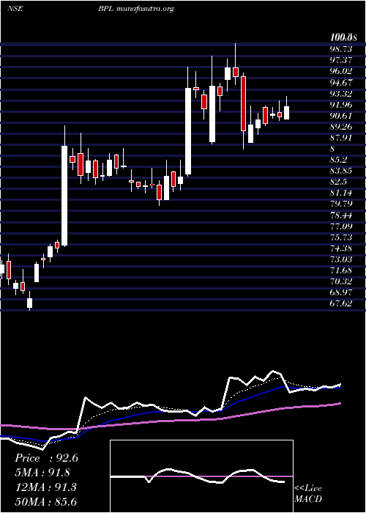Viewport: 366px width, 513px height.
Task: Click the tallest white candlestick spanning 75 to 88
Action: tap(64, 196)
